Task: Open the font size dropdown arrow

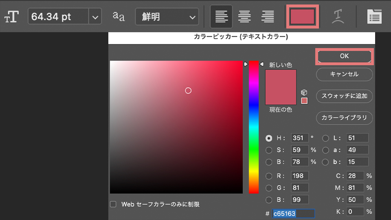Action: pyautogui.click(x=95, y=17)
